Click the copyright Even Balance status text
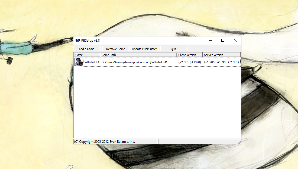 coord(105,142)
